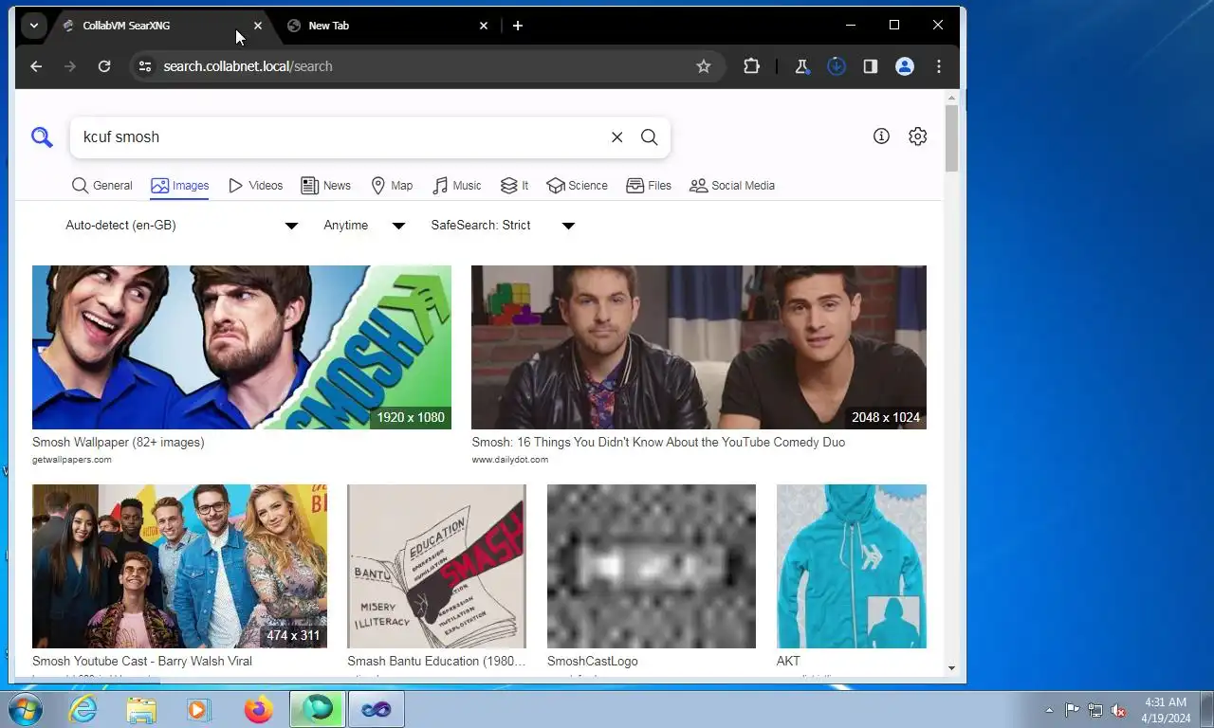Select the CollabVM SearXNG tab
Image resolution: width=1214 pixels, height=728 pixels.
click(162, 26)
